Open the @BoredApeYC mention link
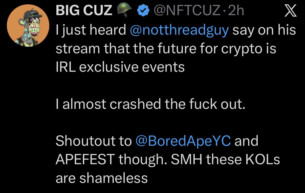The image size is (305, 193). [183, 141]
